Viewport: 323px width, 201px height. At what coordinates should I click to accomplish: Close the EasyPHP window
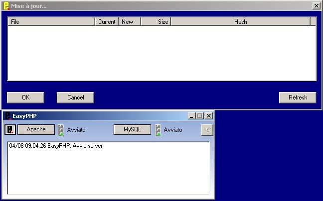coord(209,116)
